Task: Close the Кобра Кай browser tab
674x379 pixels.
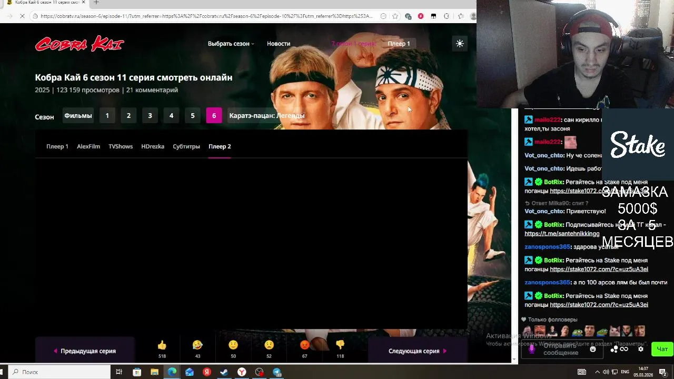Action: 83,3
